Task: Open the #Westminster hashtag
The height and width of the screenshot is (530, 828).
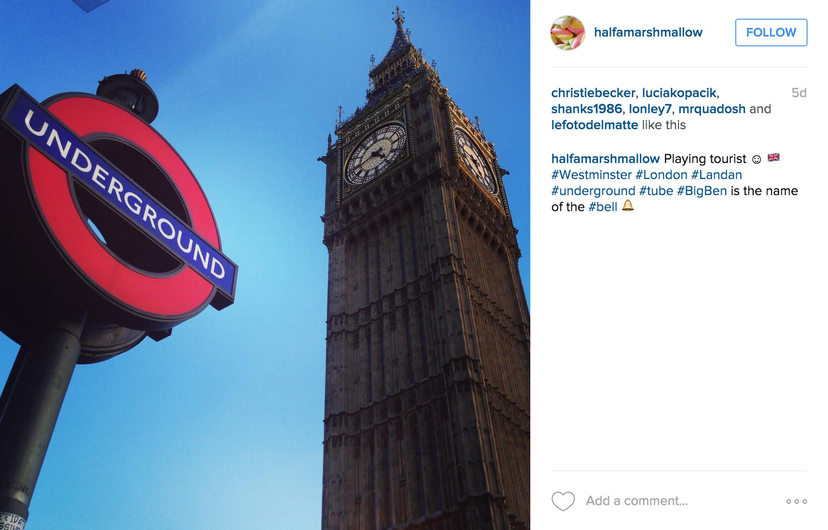Action: (591, 175)
